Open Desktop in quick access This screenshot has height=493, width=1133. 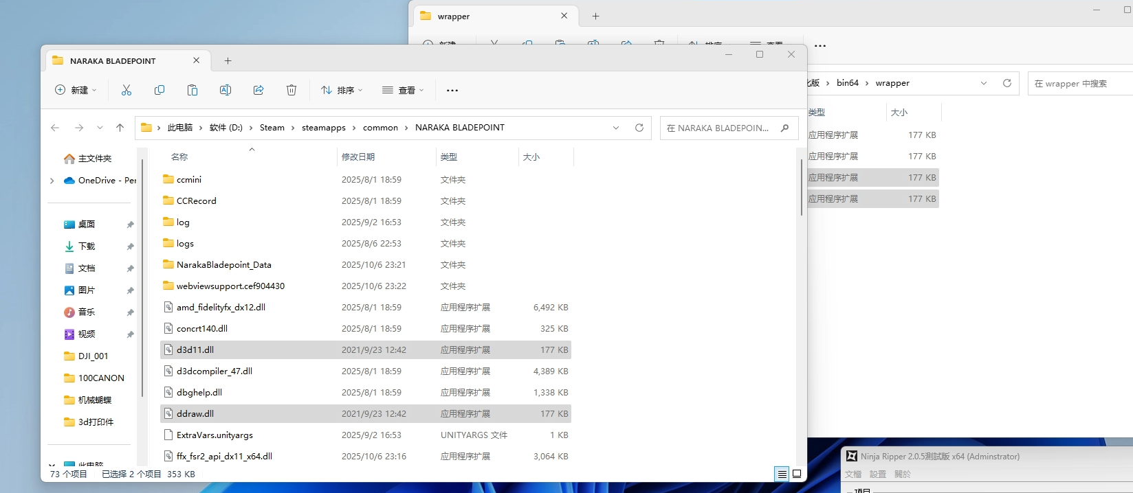pos(80,225)
